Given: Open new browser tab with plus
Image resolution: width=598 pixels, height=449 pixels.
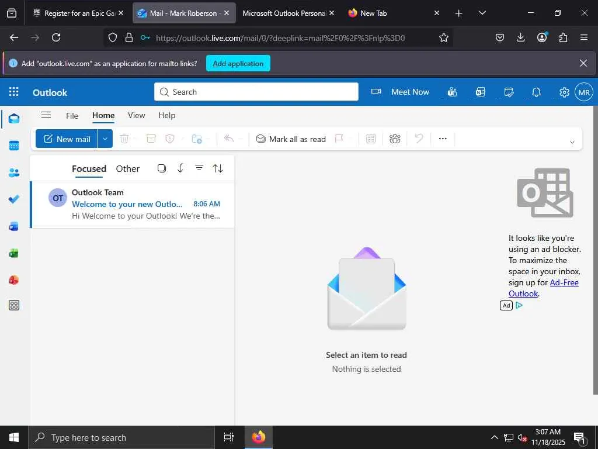Looking at the screenshot, I should (459, 13).
